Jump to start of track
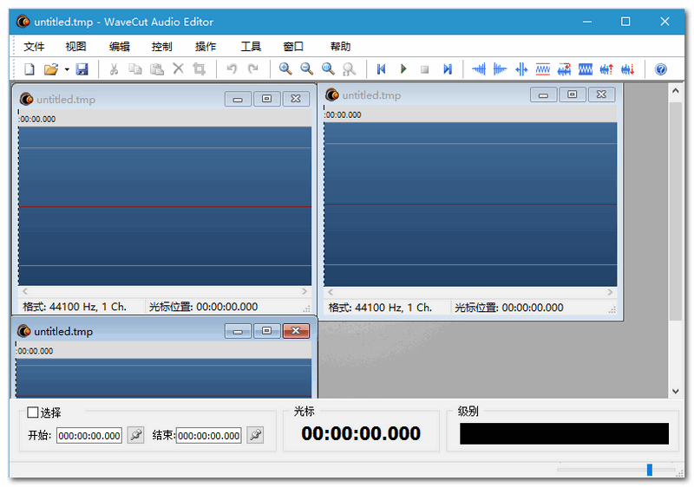The height and width of the screenshot is (487, 694). tap(381, 69)
